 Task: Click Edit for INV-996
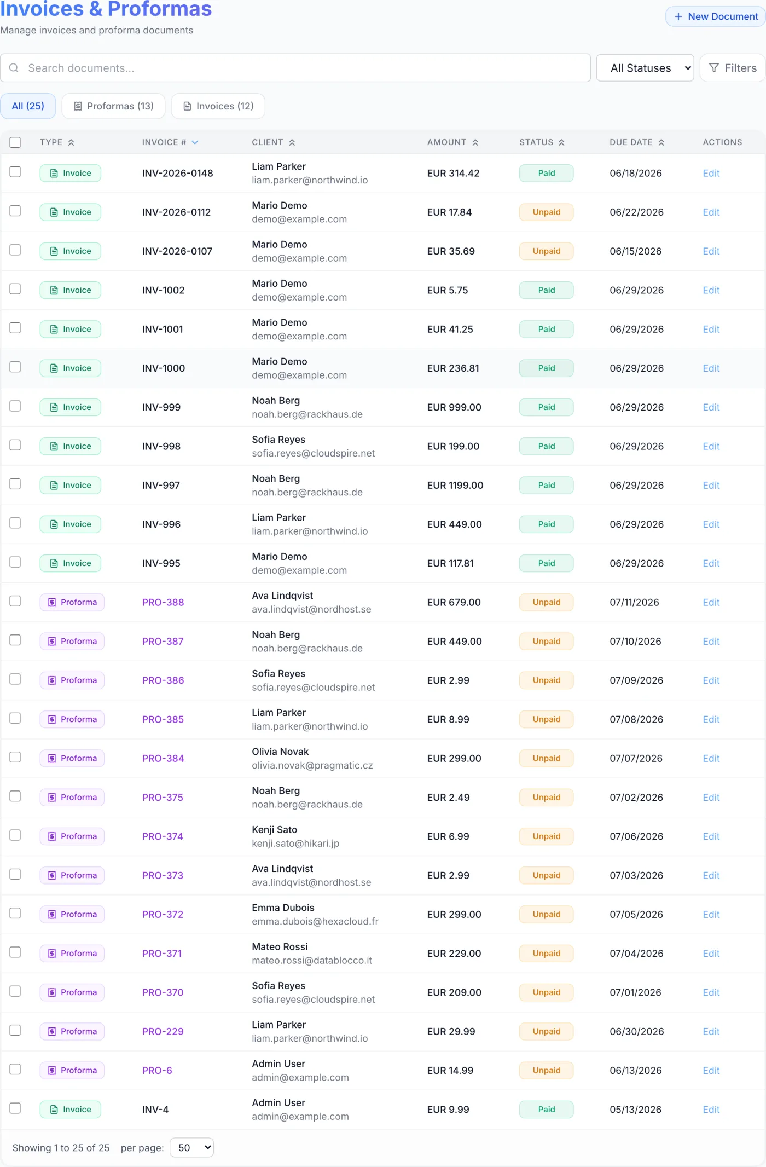[x=711, y=524]
